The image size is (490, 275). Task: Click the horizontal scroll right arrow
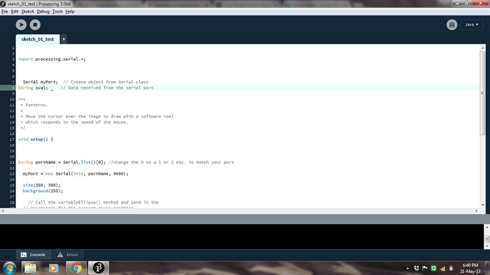click(x=477, y=211)
